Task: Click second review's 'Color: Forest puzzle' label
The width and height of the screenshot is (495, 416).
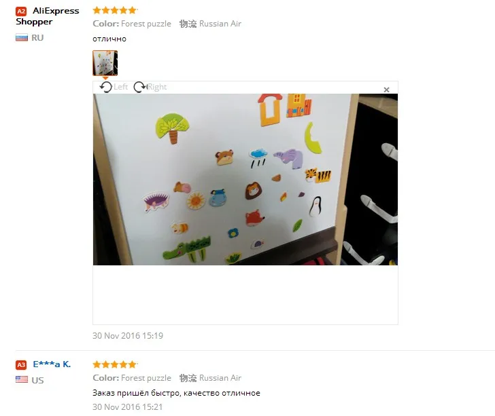Action: pos(132,378)
